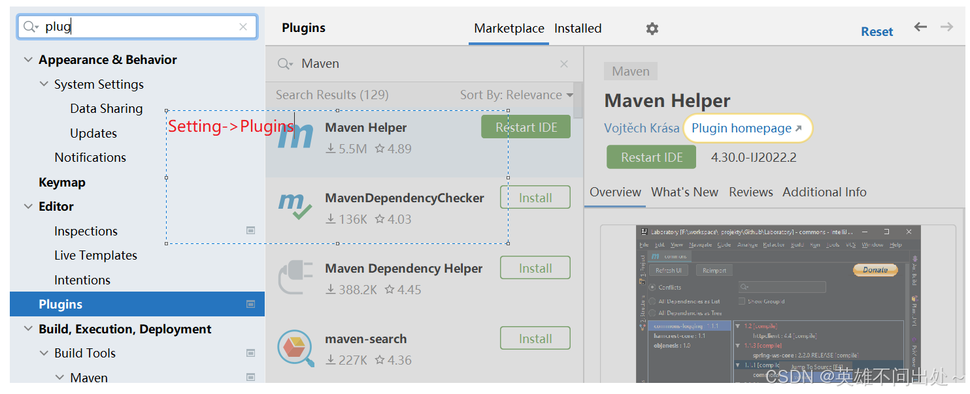Open Vojtěch Krása vendor link
Screen dimensions: 970x394
[641, 129]
